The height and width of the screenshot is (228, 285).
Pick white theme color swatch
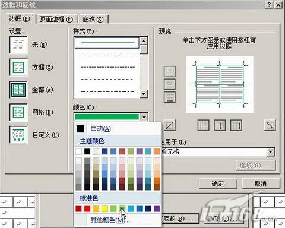pos(78,151)
